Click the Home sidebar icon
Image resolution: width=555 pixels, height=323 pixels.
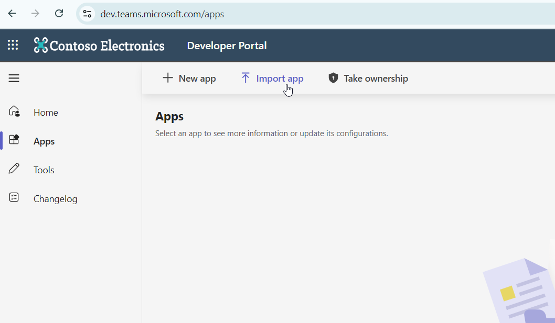14,112
